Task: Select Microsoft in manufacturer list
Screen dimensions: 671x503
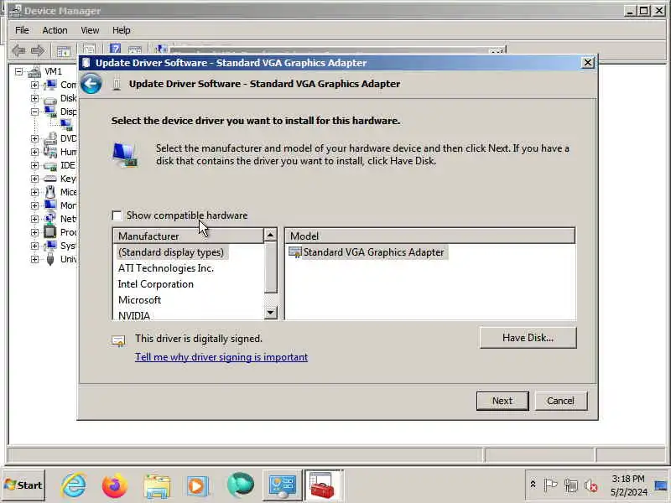Action: 139,300
